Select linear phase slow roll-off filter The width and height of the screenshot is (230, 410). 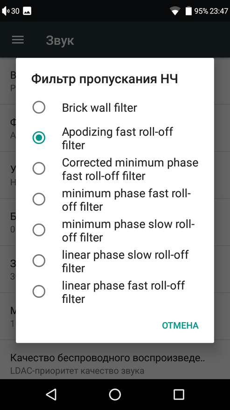[x=115, y=261]
